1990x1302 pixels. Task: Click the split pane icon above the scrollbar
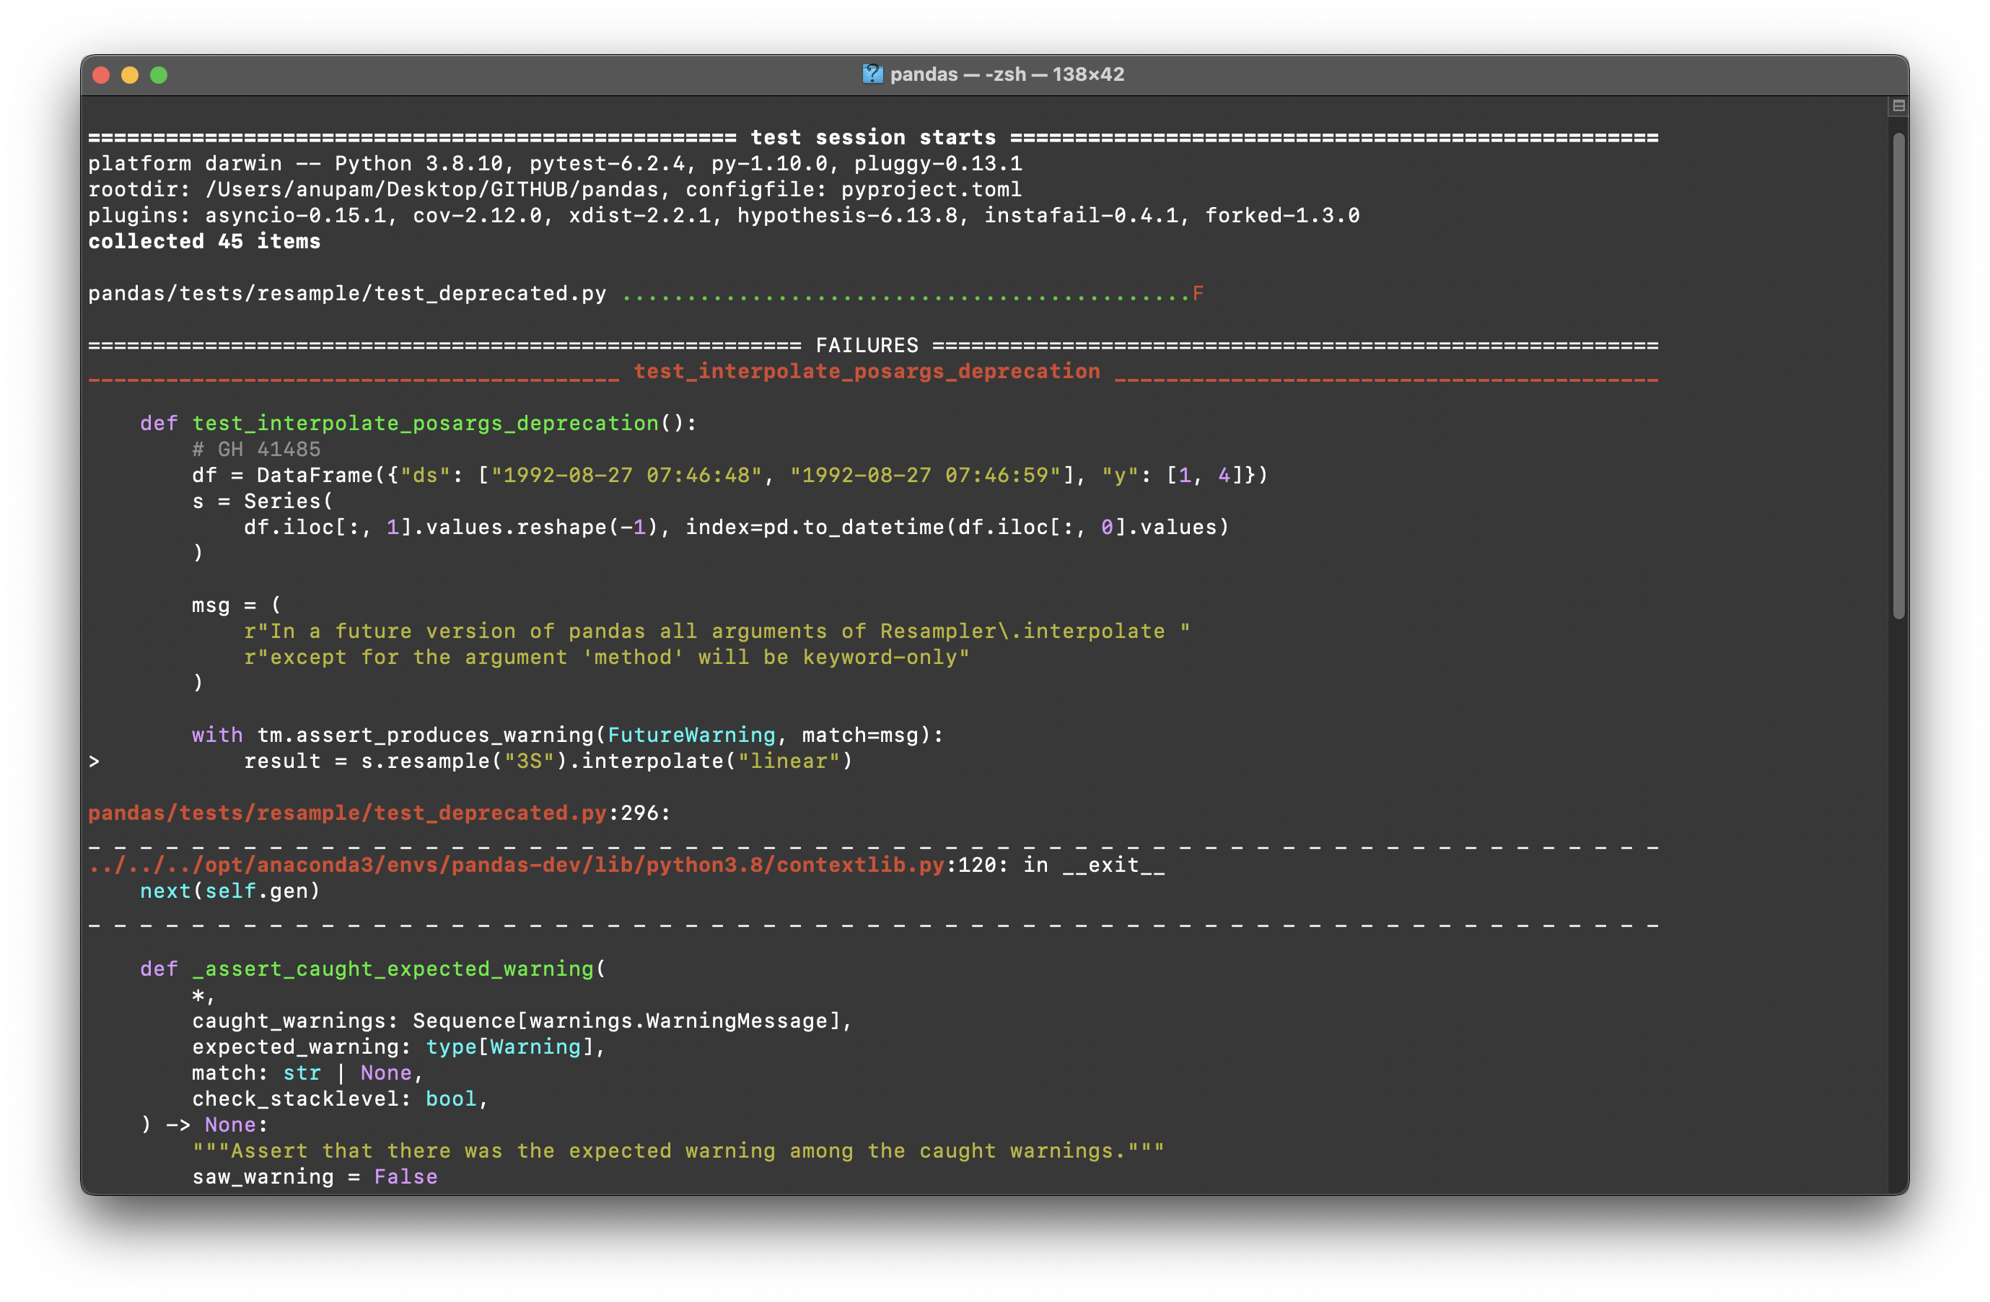(1898, 105)
